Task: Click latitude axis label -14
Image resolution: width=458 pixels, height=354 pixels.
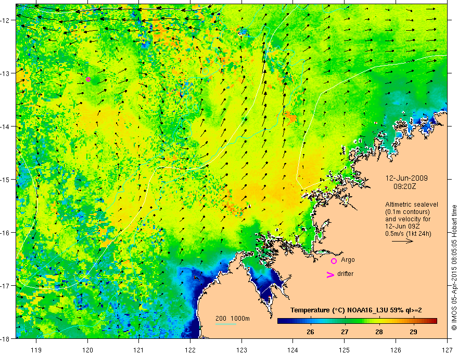Action: tap(6, 127)
